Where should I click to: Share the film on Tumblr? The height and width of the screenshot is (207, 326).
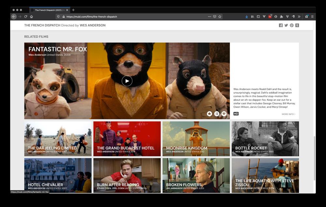coord(297,25)
